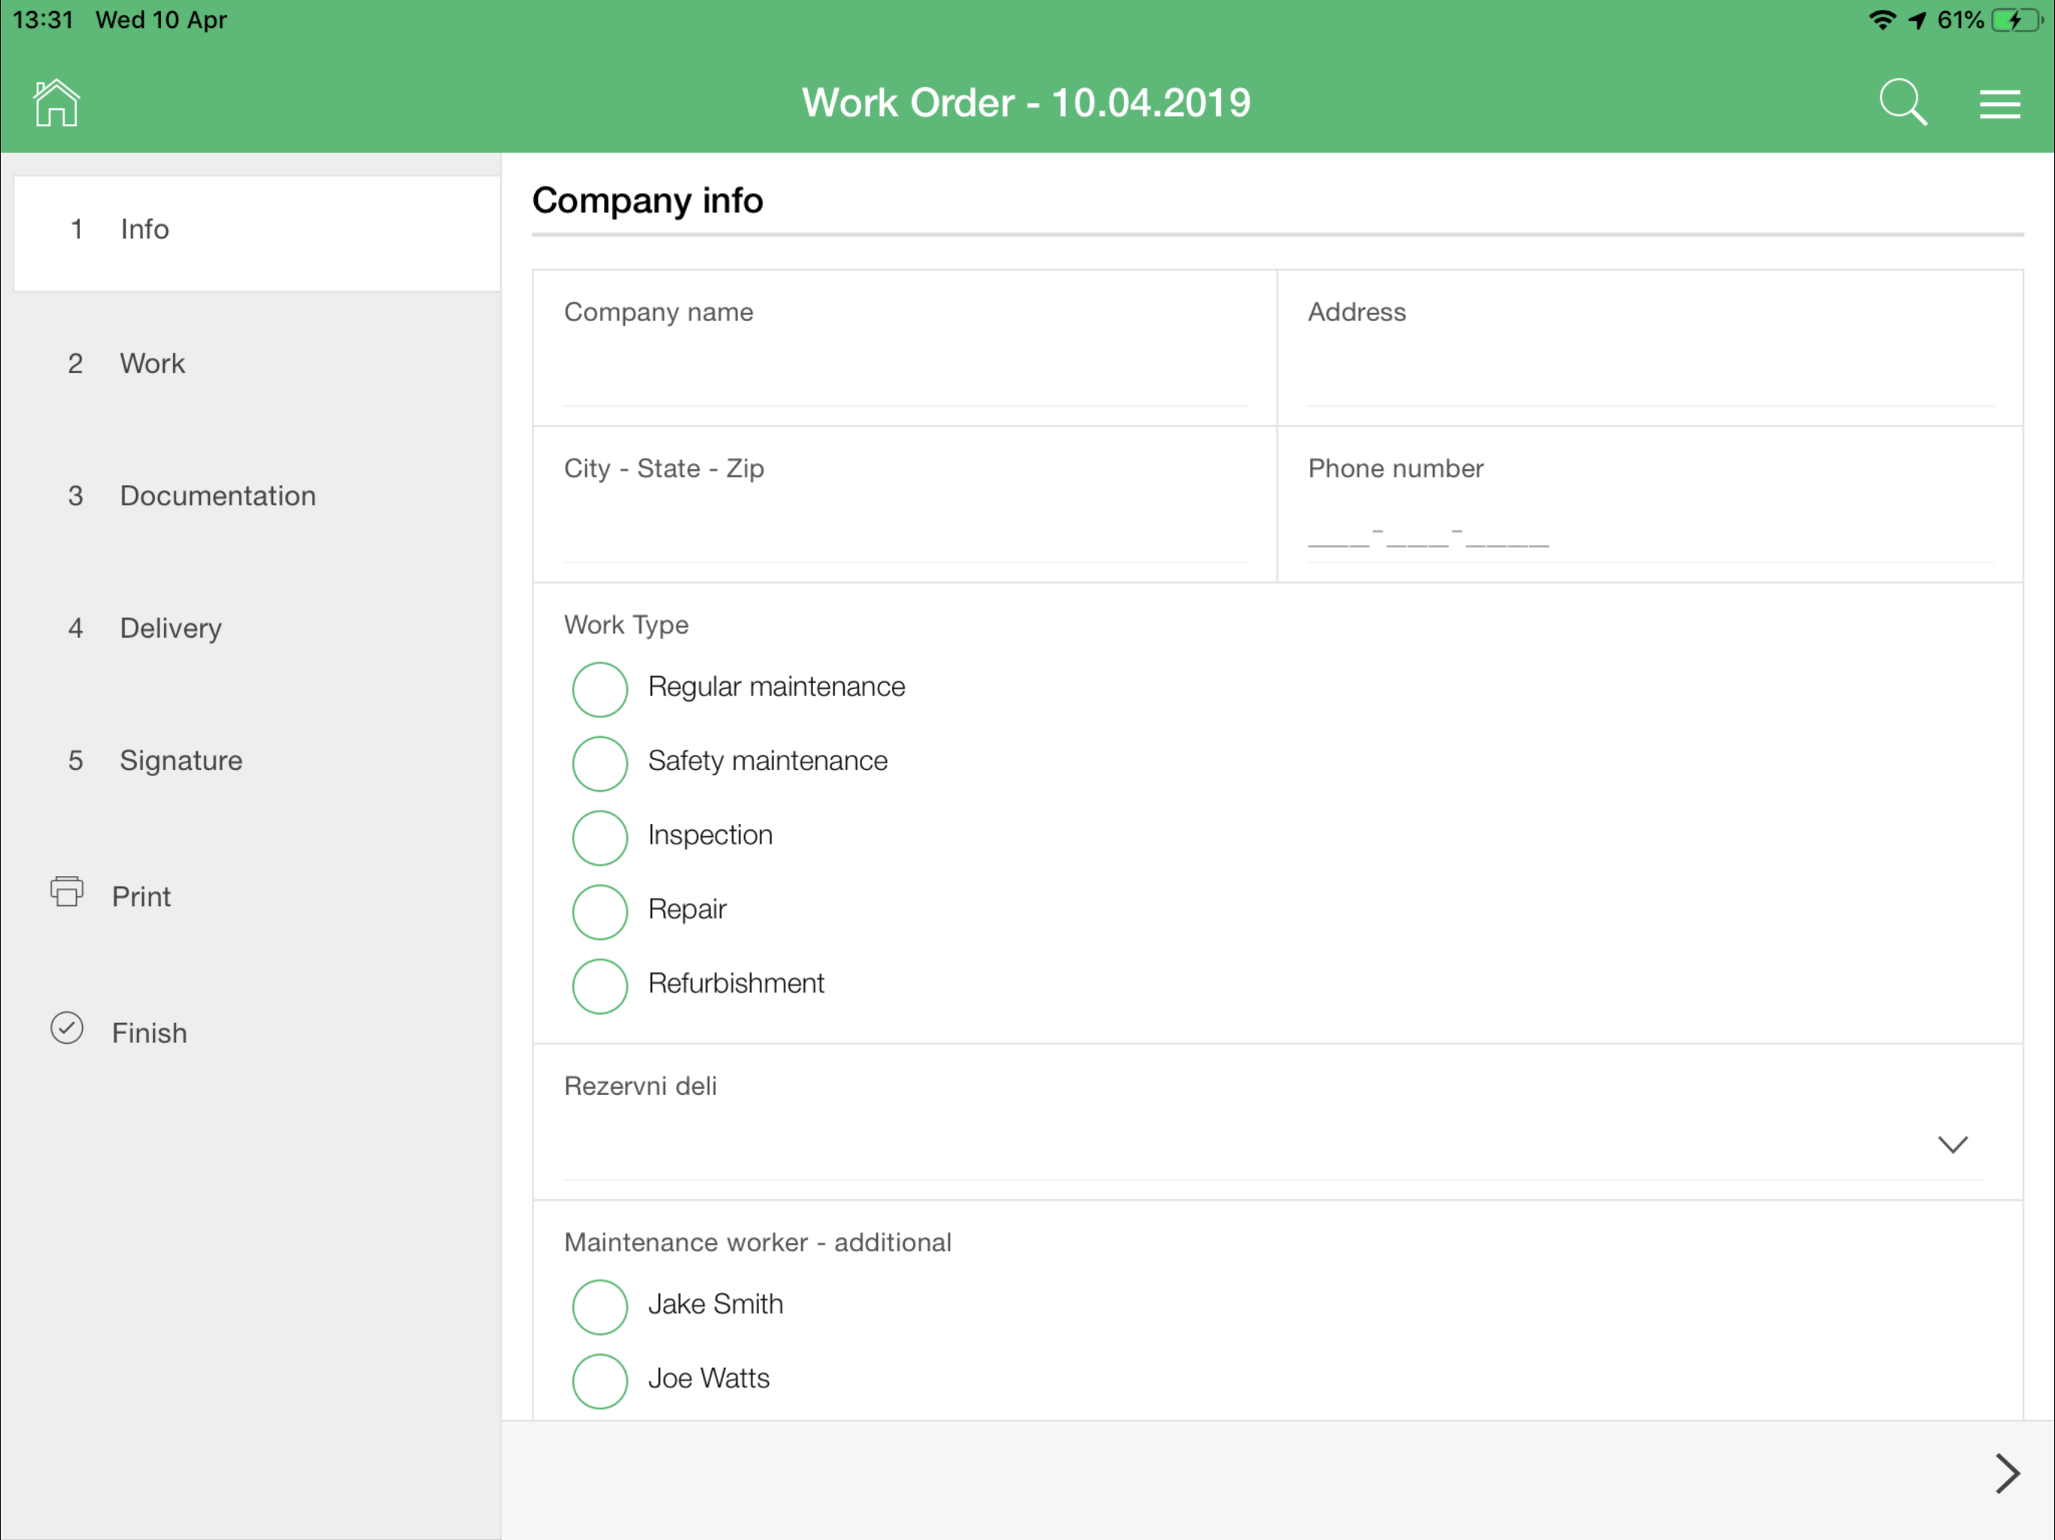Click the Work Type label
The height and width of the screenshot is (1540, 2055).
pyautogui.click(x=626, y=625)
